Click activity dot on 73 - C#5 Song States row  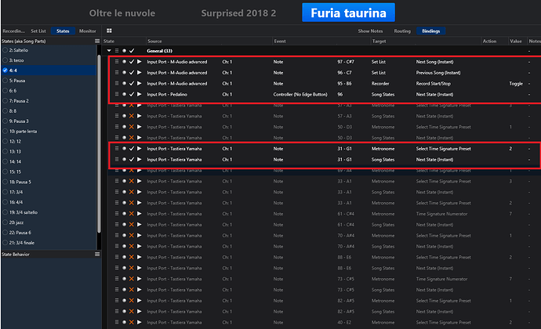124,290
